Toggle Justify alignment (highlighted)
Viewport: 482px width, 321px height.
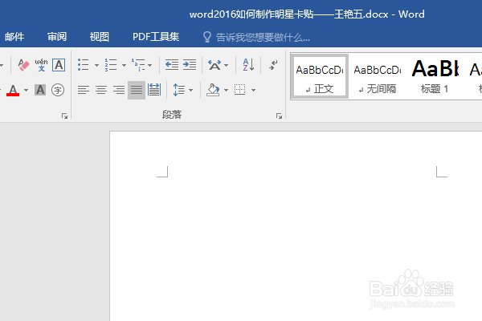tap(137, 90)
